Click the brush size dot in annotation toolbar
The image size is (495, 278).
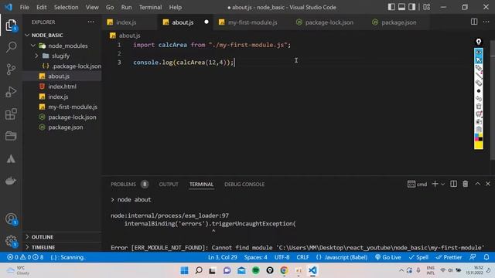click(479, 91)
